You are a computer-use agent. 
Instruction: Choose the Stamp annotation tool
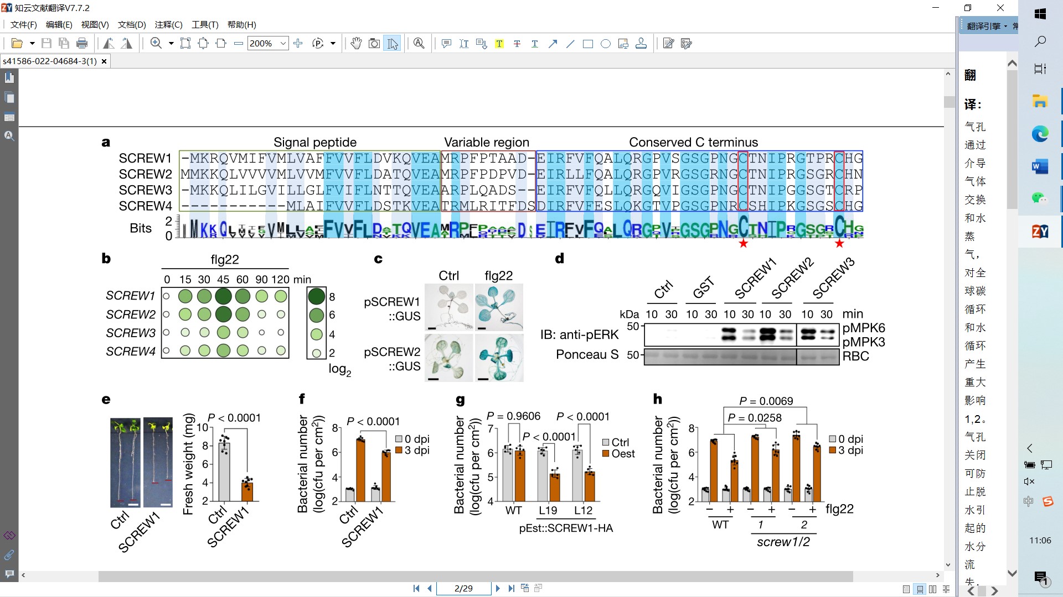(641, 44)
